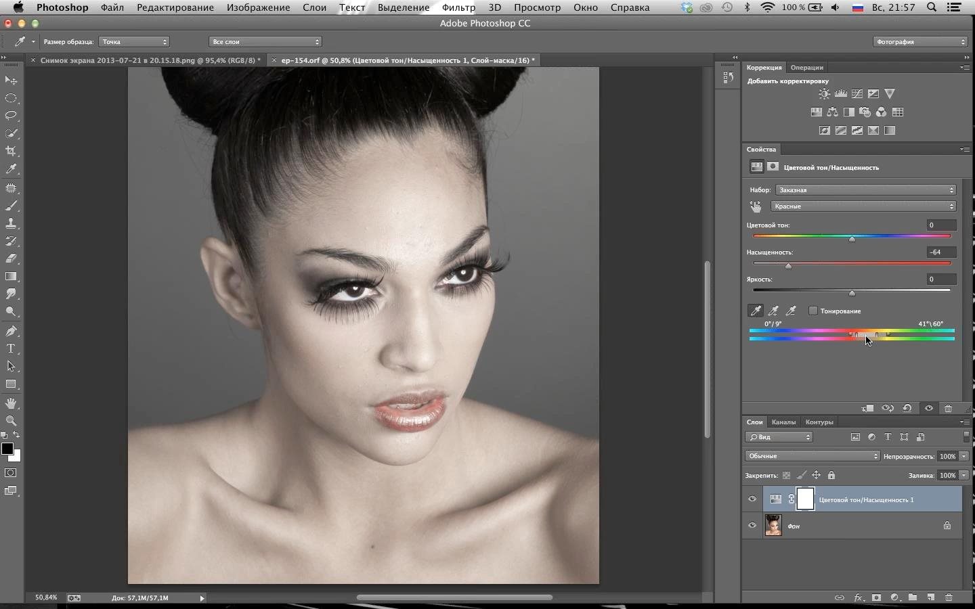The width and height of the screenshot is (975, 609).
Task: Toggle lock position in Layers panel
Action: (x=817, y=476)
